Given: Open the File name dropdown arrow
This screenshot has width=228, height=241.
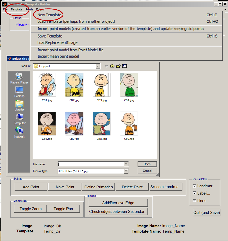Looking at the screenshot, I should coord(126,164).
